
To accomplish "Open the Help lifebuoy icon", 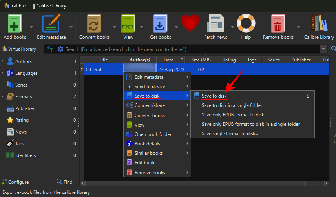I will (246, 23).
